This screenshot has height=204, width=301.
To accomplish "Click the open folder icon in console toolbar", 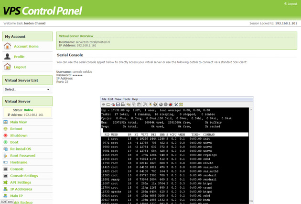I will click(108, 104).
